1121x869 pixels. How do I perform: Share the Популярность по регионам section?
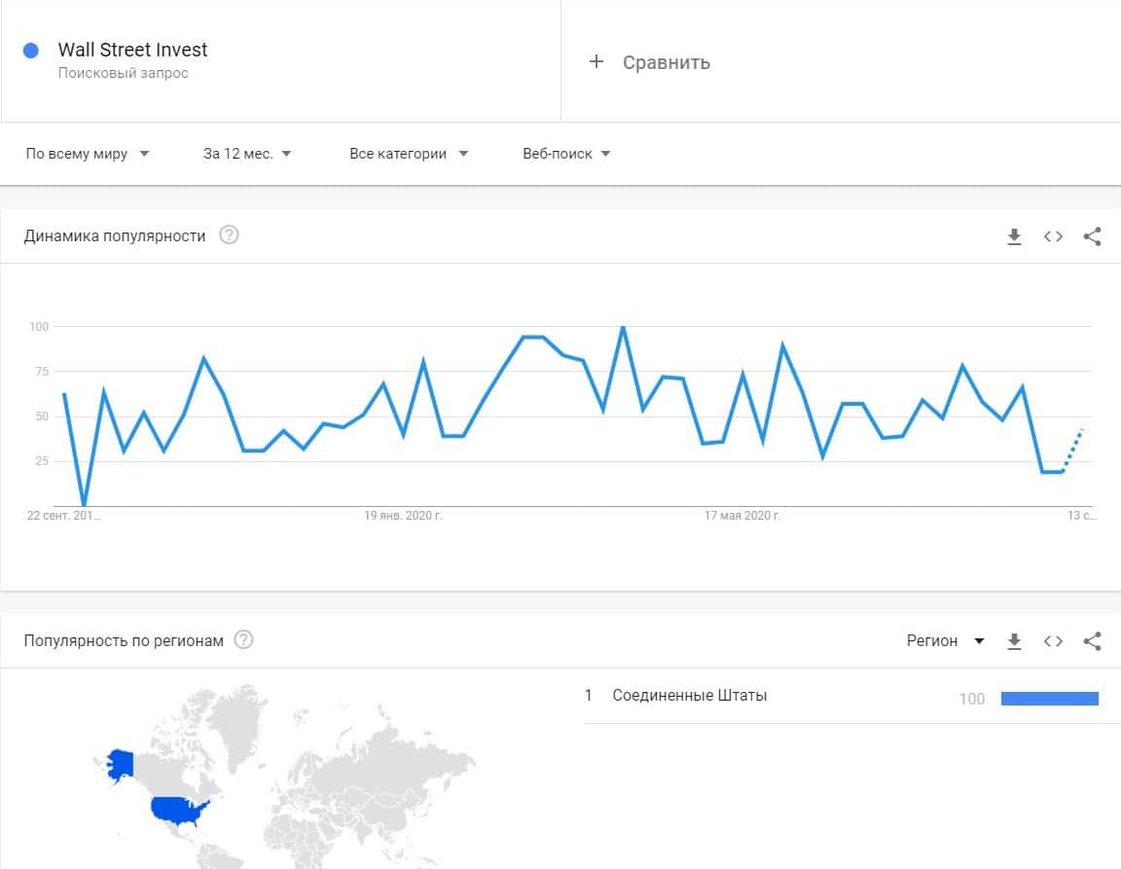(x=1092, y=641)
